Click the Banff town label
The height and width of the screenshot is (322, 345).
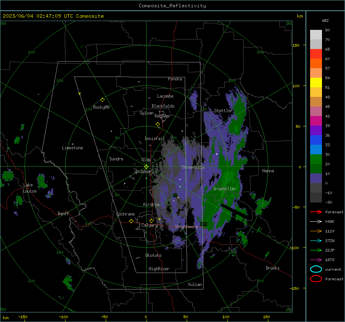[63, 213]
